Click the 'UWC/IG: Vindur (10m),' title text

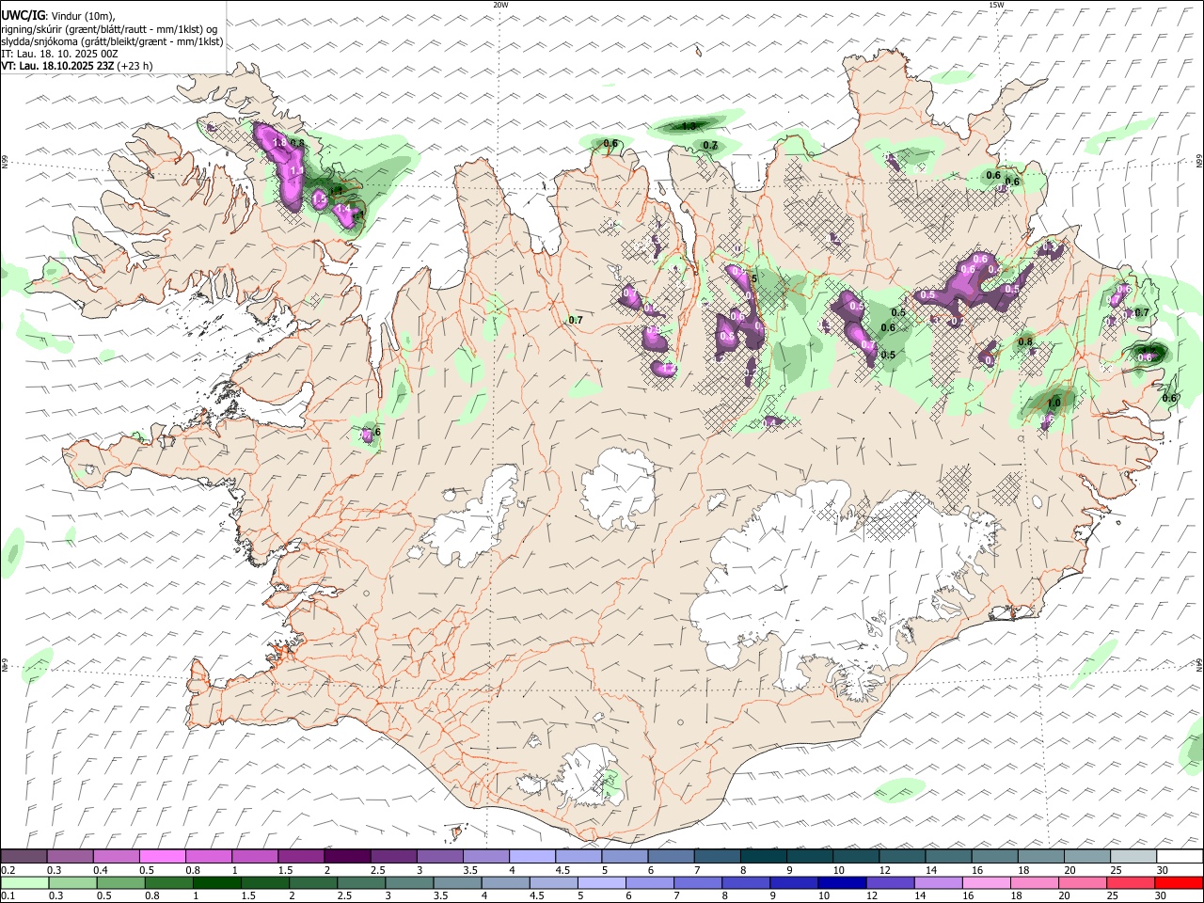[x=58, y=15]
